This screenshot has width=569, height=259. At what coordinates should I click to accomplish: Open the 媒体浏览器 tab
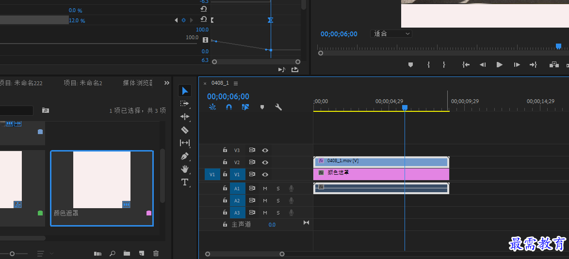click(138, 83)
